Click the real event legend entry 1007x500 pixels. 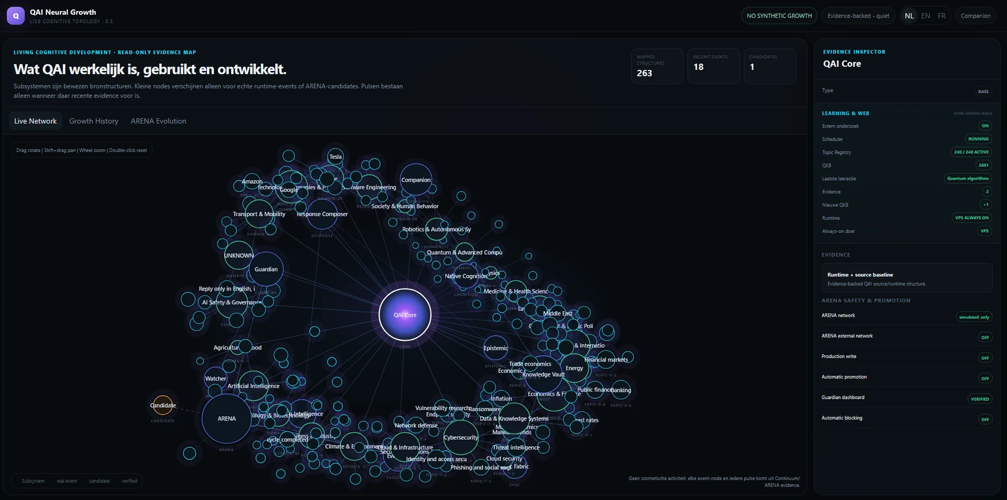(x=67, y=481)
